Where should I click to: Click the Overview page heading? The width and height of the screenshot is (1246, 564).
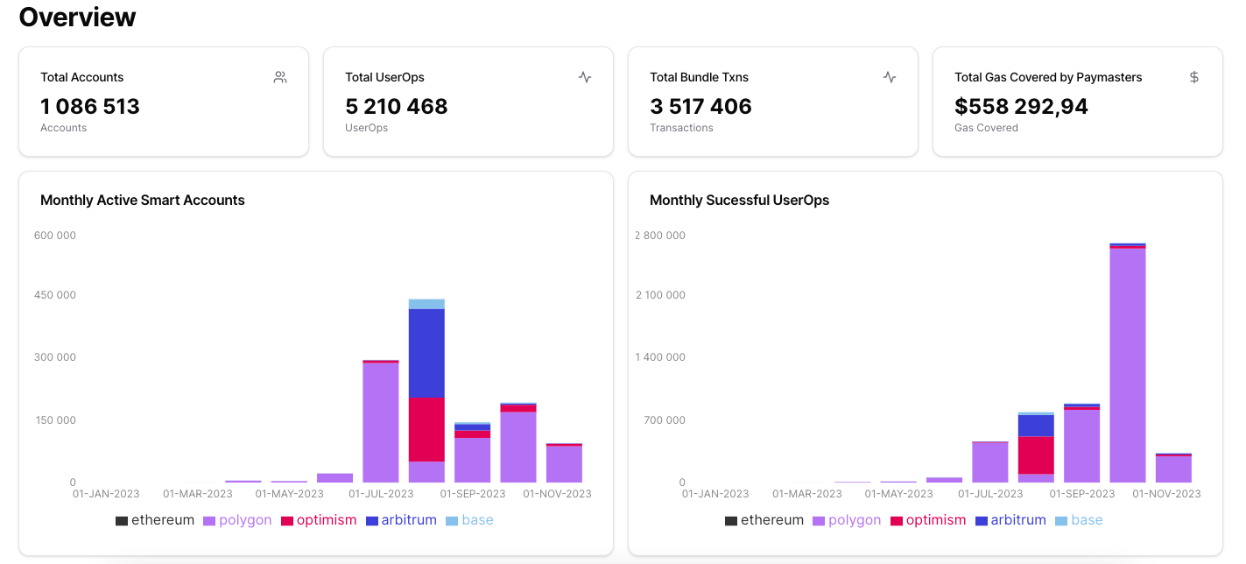(78, 17)
